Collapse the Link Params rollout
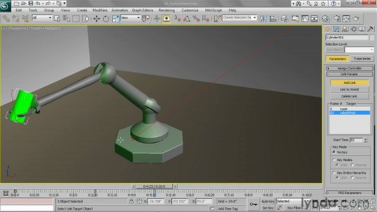377x212 pixels. [349, 74]
